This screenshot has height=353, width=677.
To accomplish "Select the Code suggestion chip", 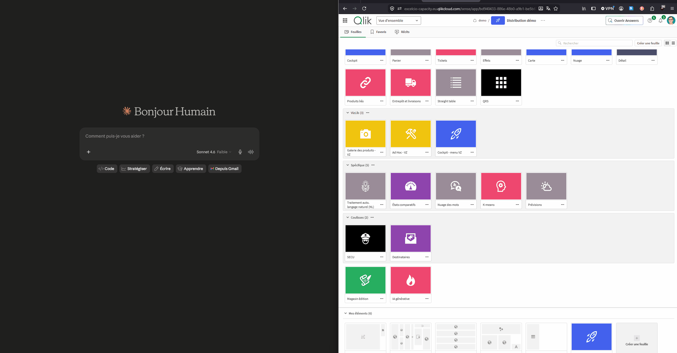I will click(x=107, y=169).
